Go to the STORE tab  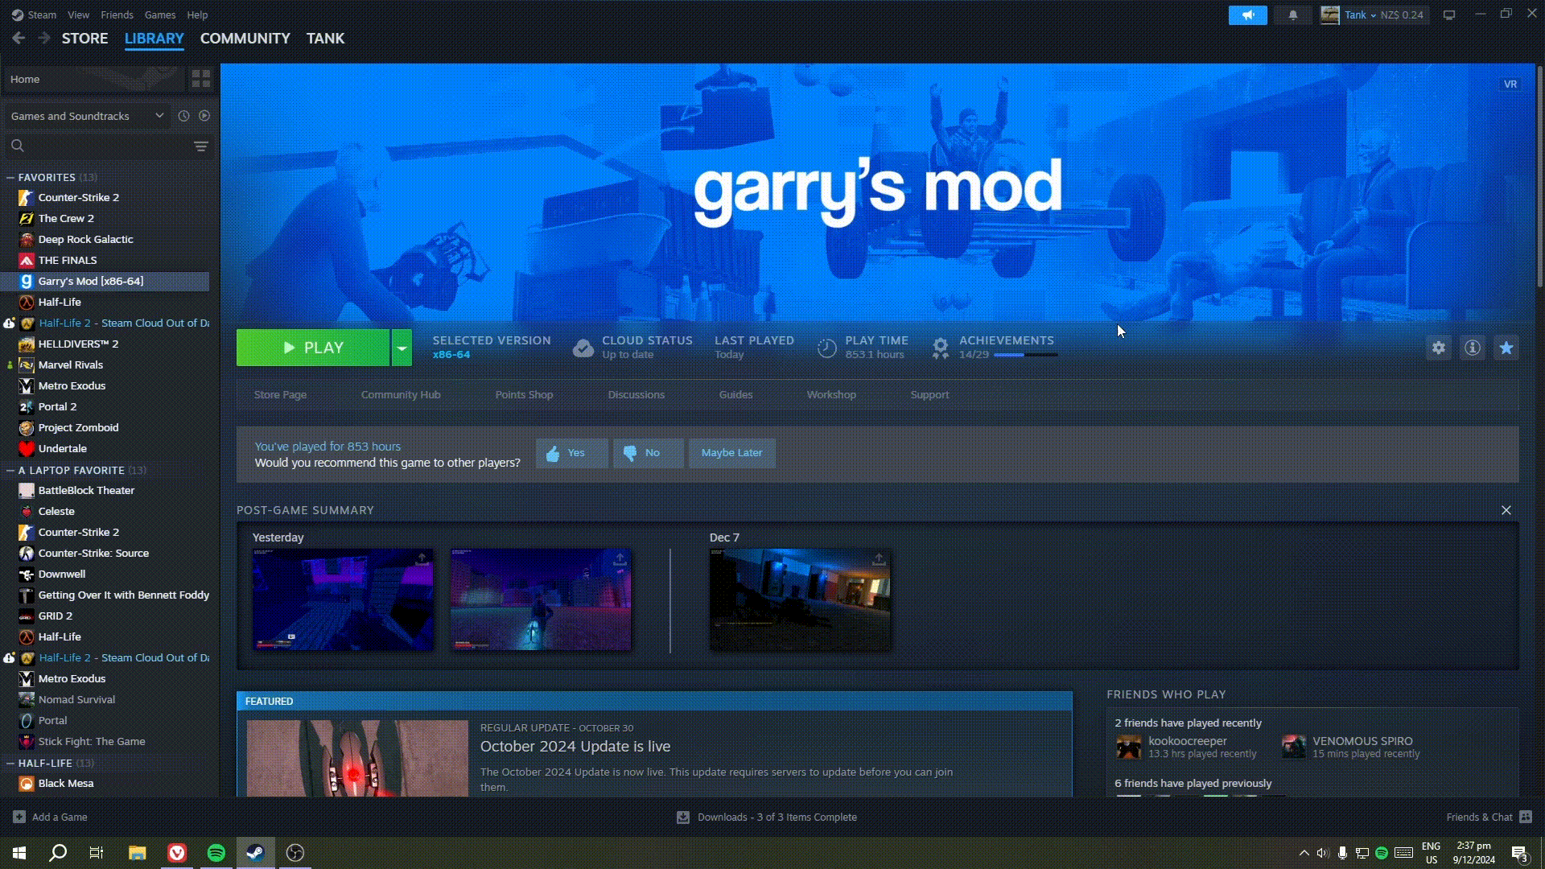(85, 38)
